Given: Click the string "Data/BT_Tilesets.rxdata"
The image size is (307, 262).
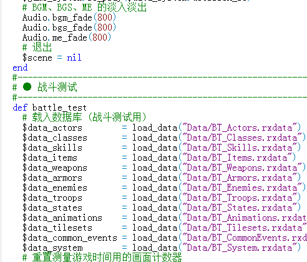Looking at the screenshot, I should [x=245, y=228].
